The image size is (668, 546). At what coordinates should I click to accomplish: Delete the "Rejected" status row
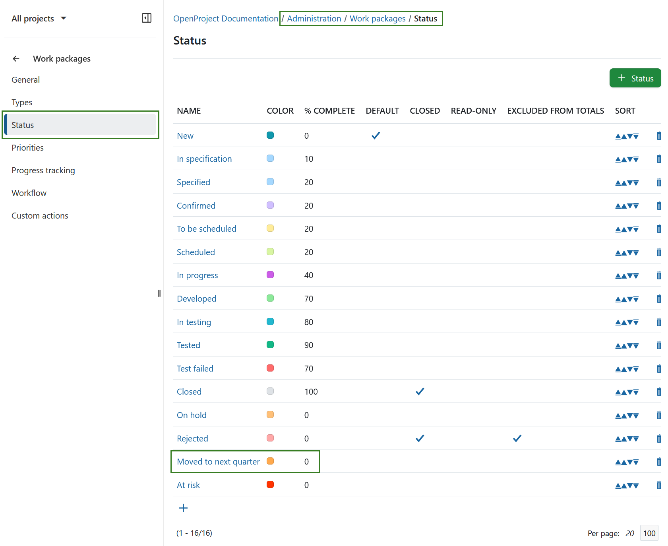click(x=659, y=438)
